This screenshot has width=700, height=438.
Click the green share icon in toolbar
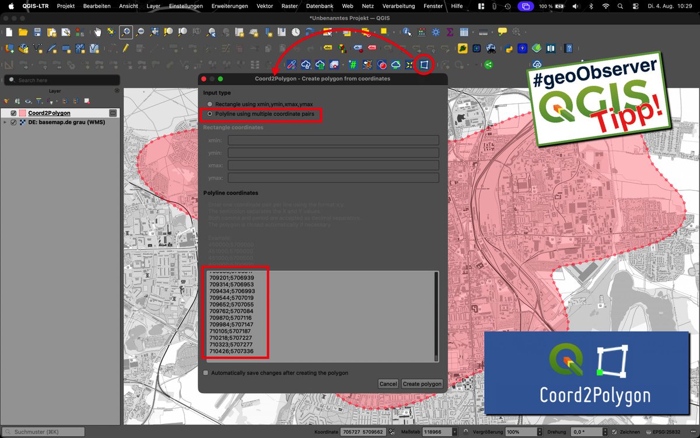pos(488,65)
